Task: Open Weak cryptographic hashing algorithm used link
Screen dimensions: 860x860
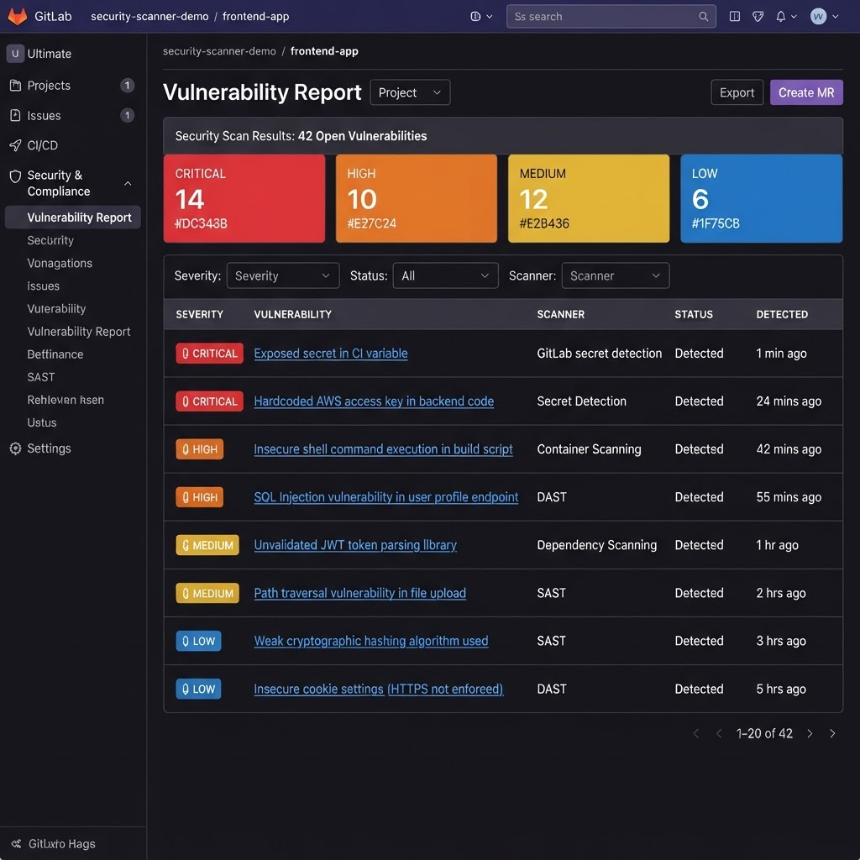Action: point(370,641)
